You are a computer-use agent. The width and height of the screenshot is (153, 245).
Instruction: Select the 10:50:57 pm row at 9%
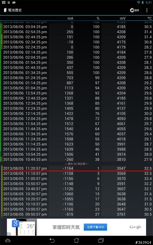[x=76, y=184]
